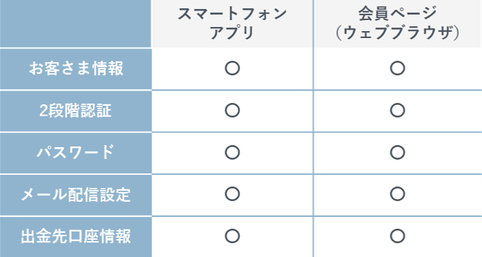Click the スマートフォンアプリ column header

232,23
